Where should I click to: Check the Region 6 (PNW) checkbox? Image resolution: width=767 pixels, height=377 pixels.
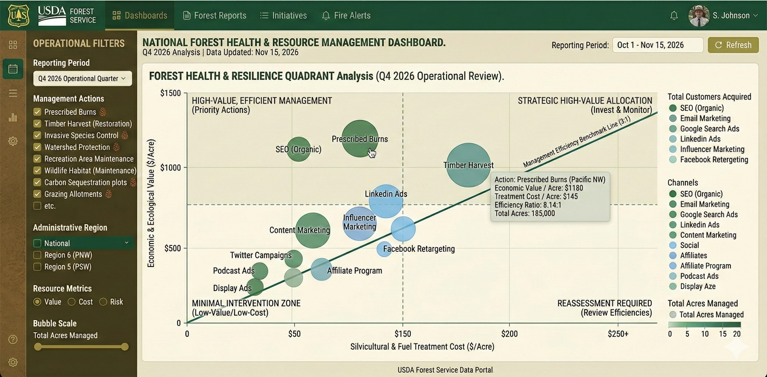click(x=37, y=255)
